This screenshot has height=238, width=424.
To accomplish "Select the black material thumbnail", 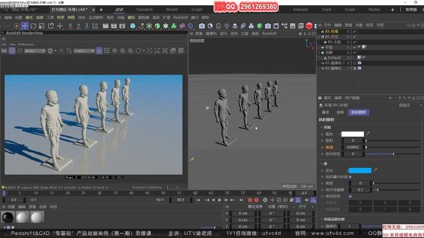I will [7, 218].
